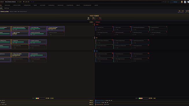Click the small button left of the red enemy label
This screenshot has width=189, height=106.
[91, 22]
